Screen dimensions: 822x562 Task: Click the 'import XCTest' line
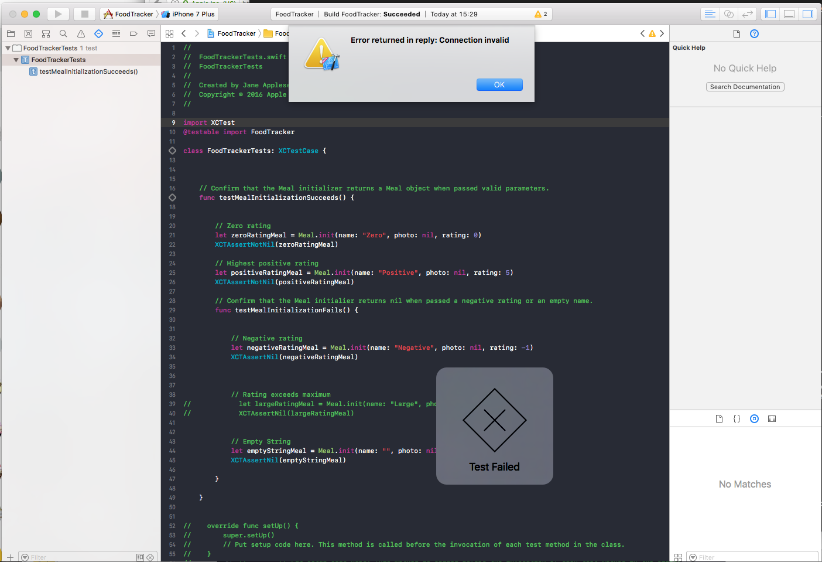(x=209, y=122)
